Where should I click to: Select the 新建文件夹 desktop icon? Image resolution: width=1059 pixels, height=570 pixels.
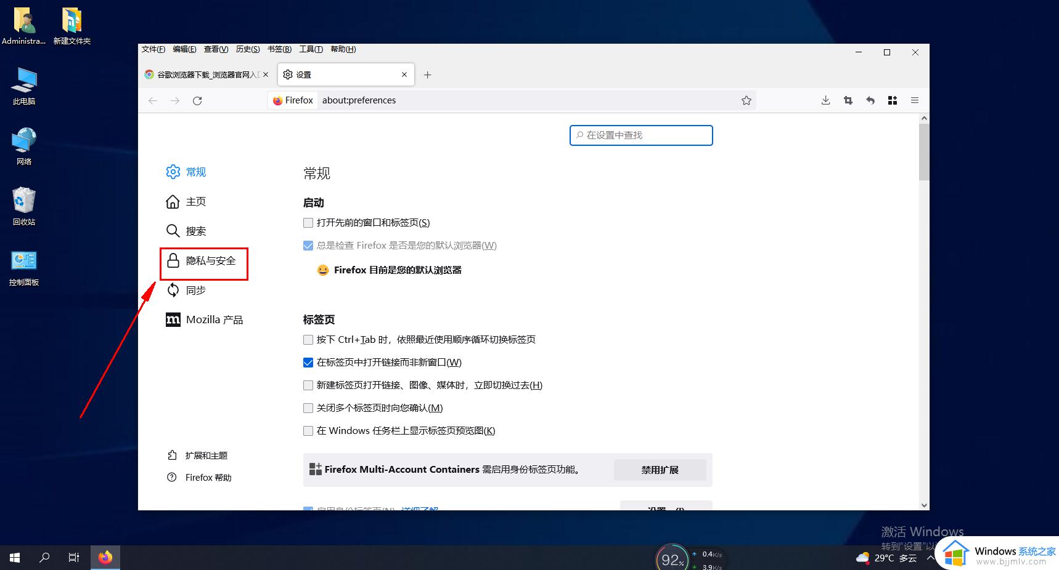coord(72,26)
